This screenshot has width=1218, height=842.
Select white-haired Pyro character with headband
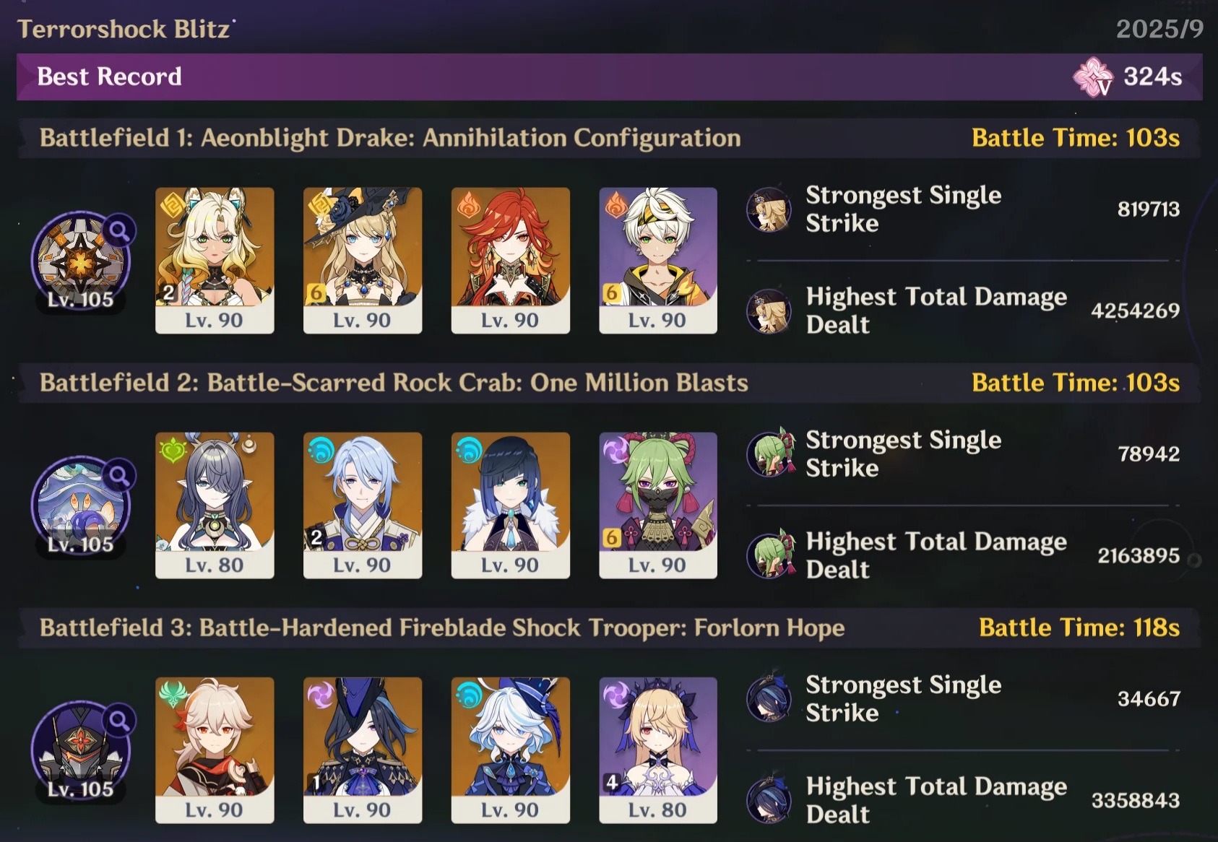click(x=658, y=261)
